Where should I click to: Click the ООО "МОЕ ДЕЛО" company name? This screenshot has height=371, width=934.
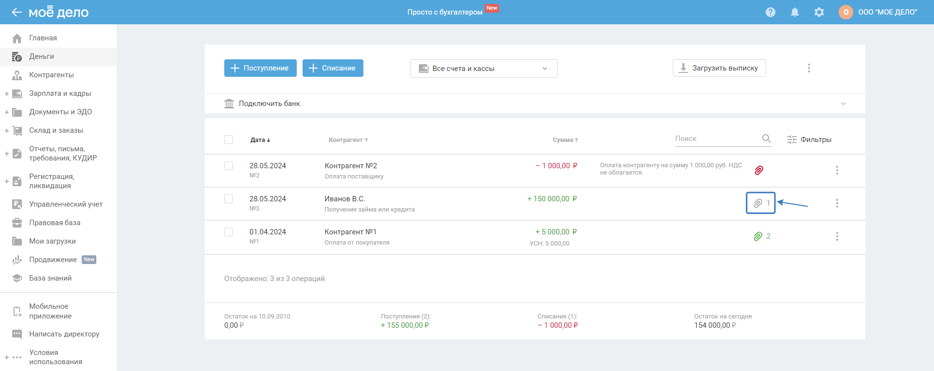click(x=888, y=12)
